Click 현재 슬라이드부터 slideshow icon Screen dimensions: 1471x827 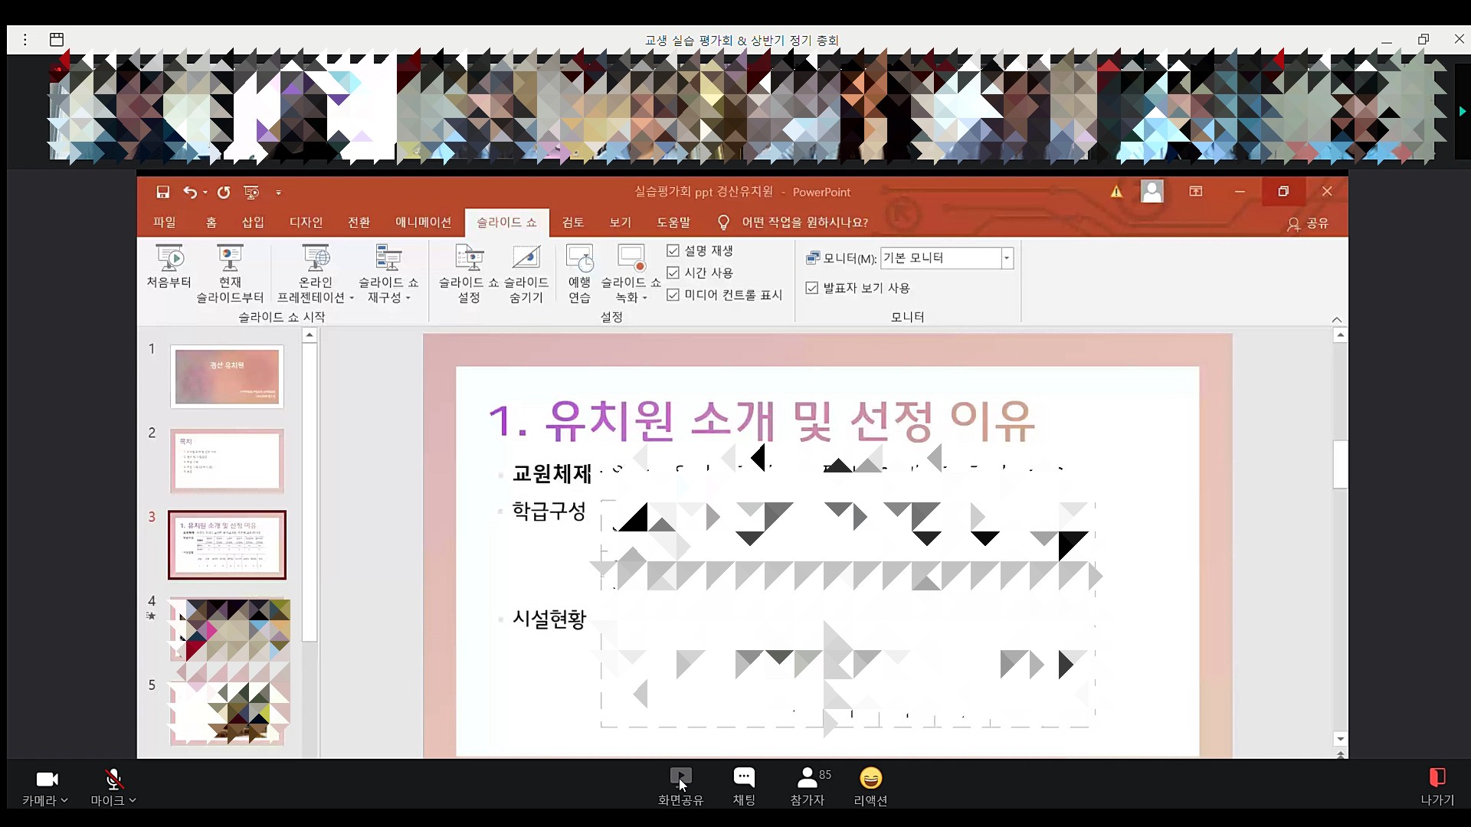230,260
